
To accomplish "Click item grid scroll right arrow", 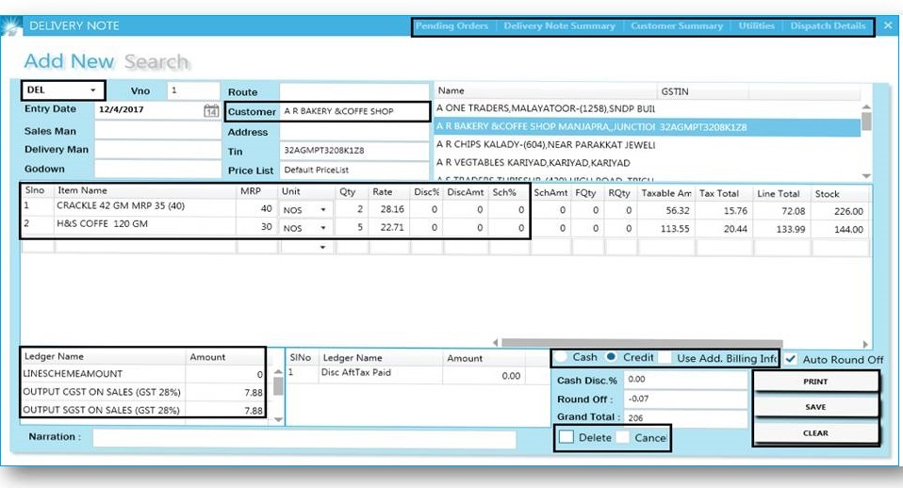I will coord(865,344).
